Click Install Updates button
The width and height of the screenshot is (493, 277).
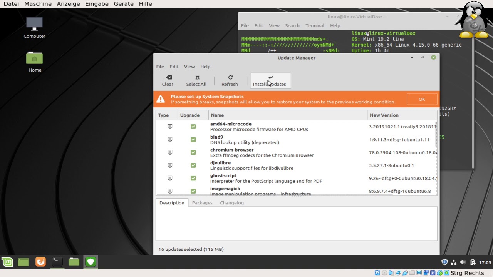click(270, 81)
